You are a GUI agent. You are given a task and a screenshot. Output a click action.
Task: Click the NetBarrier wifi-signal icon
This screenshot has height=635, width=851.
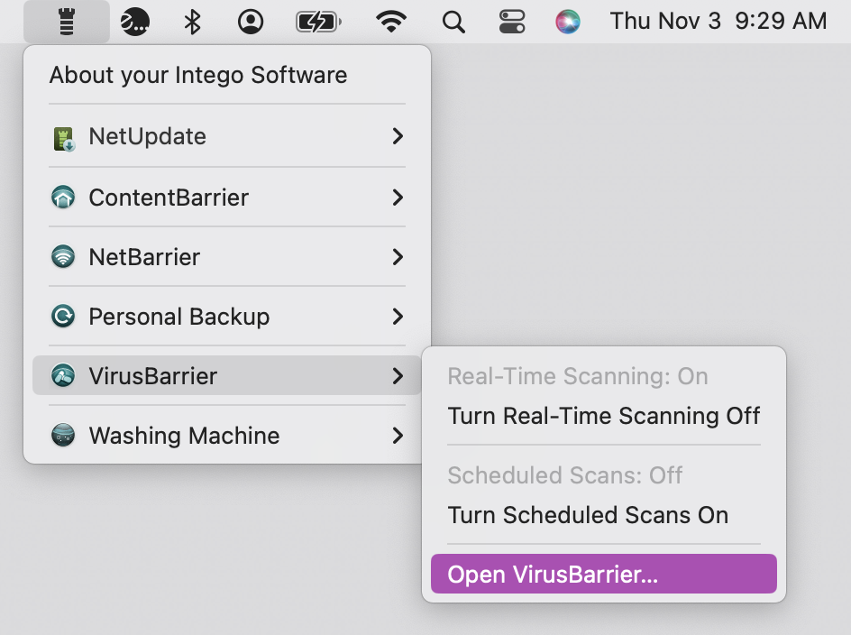point(63,256)
